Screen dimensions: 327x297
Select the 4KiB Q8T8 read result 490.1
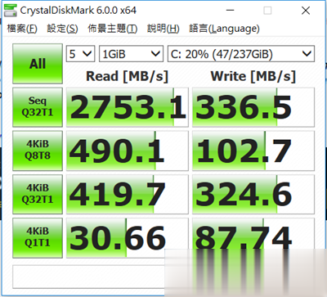[x=128, y=151]
